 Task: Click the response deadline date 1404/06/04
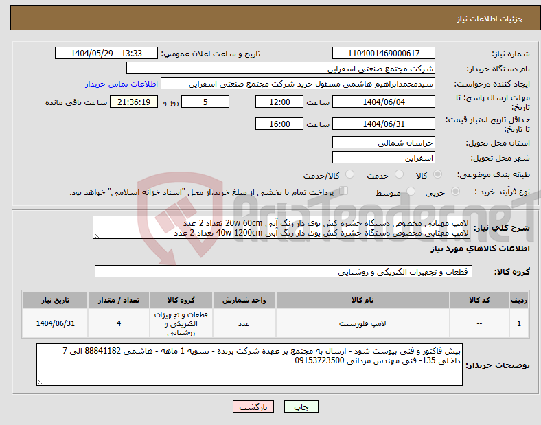tap(383, 102)
